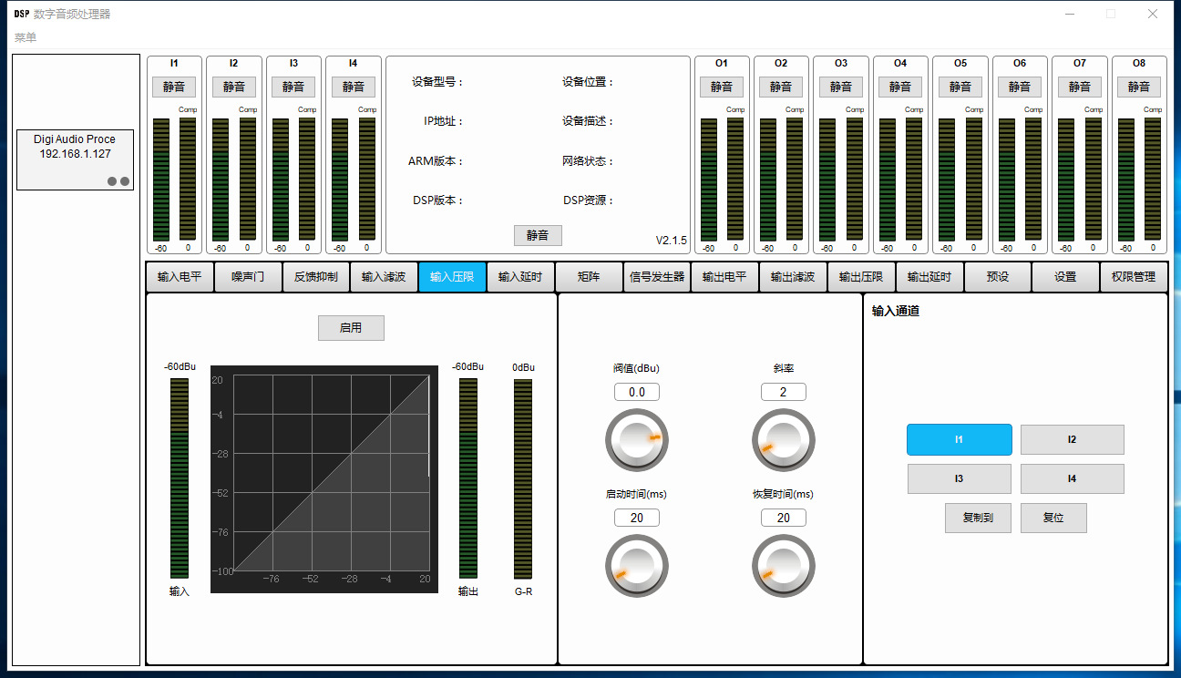This screenshot has height=678, width=1181.
Task: Go to the 输出压限 tab
Action: coord(861,277)
